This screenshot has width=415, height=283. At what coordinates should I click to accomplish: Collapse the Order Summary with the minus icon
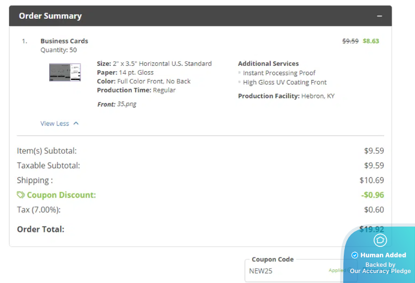click(379, 16)
